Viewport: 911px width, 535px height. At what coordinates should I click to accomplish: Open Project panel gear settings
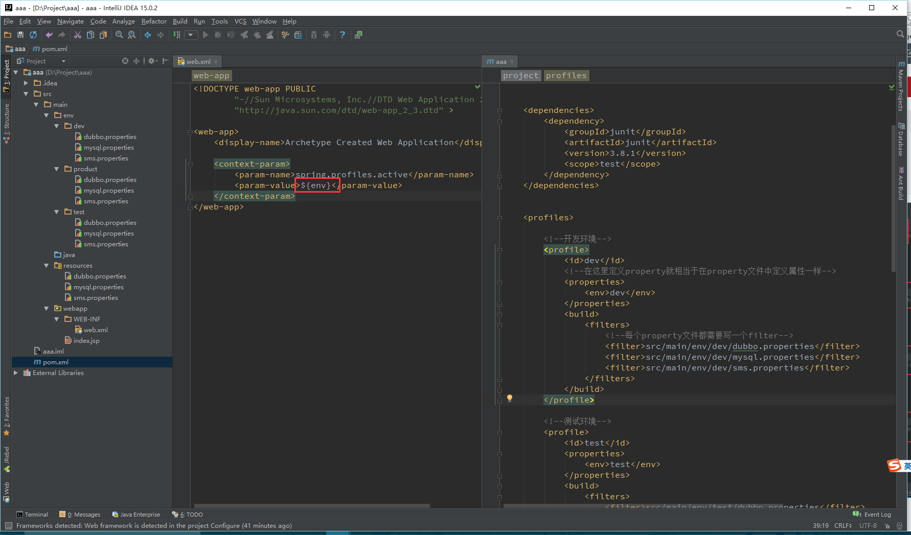coord(152,61)
